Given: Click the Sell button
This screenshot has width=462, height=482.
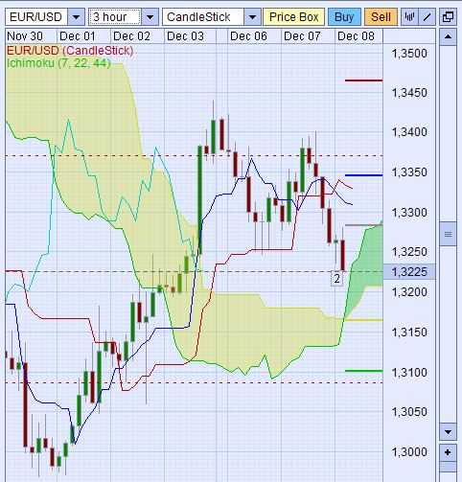Looking at the screenshot, I should pyautogui.click(x=381, y=17).
